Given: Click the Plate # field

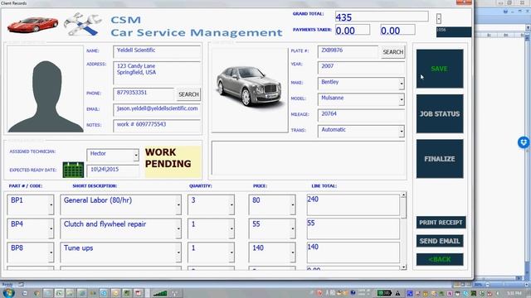Looking at the screenshot, I should pyautogui.click(x=348, y=52).
